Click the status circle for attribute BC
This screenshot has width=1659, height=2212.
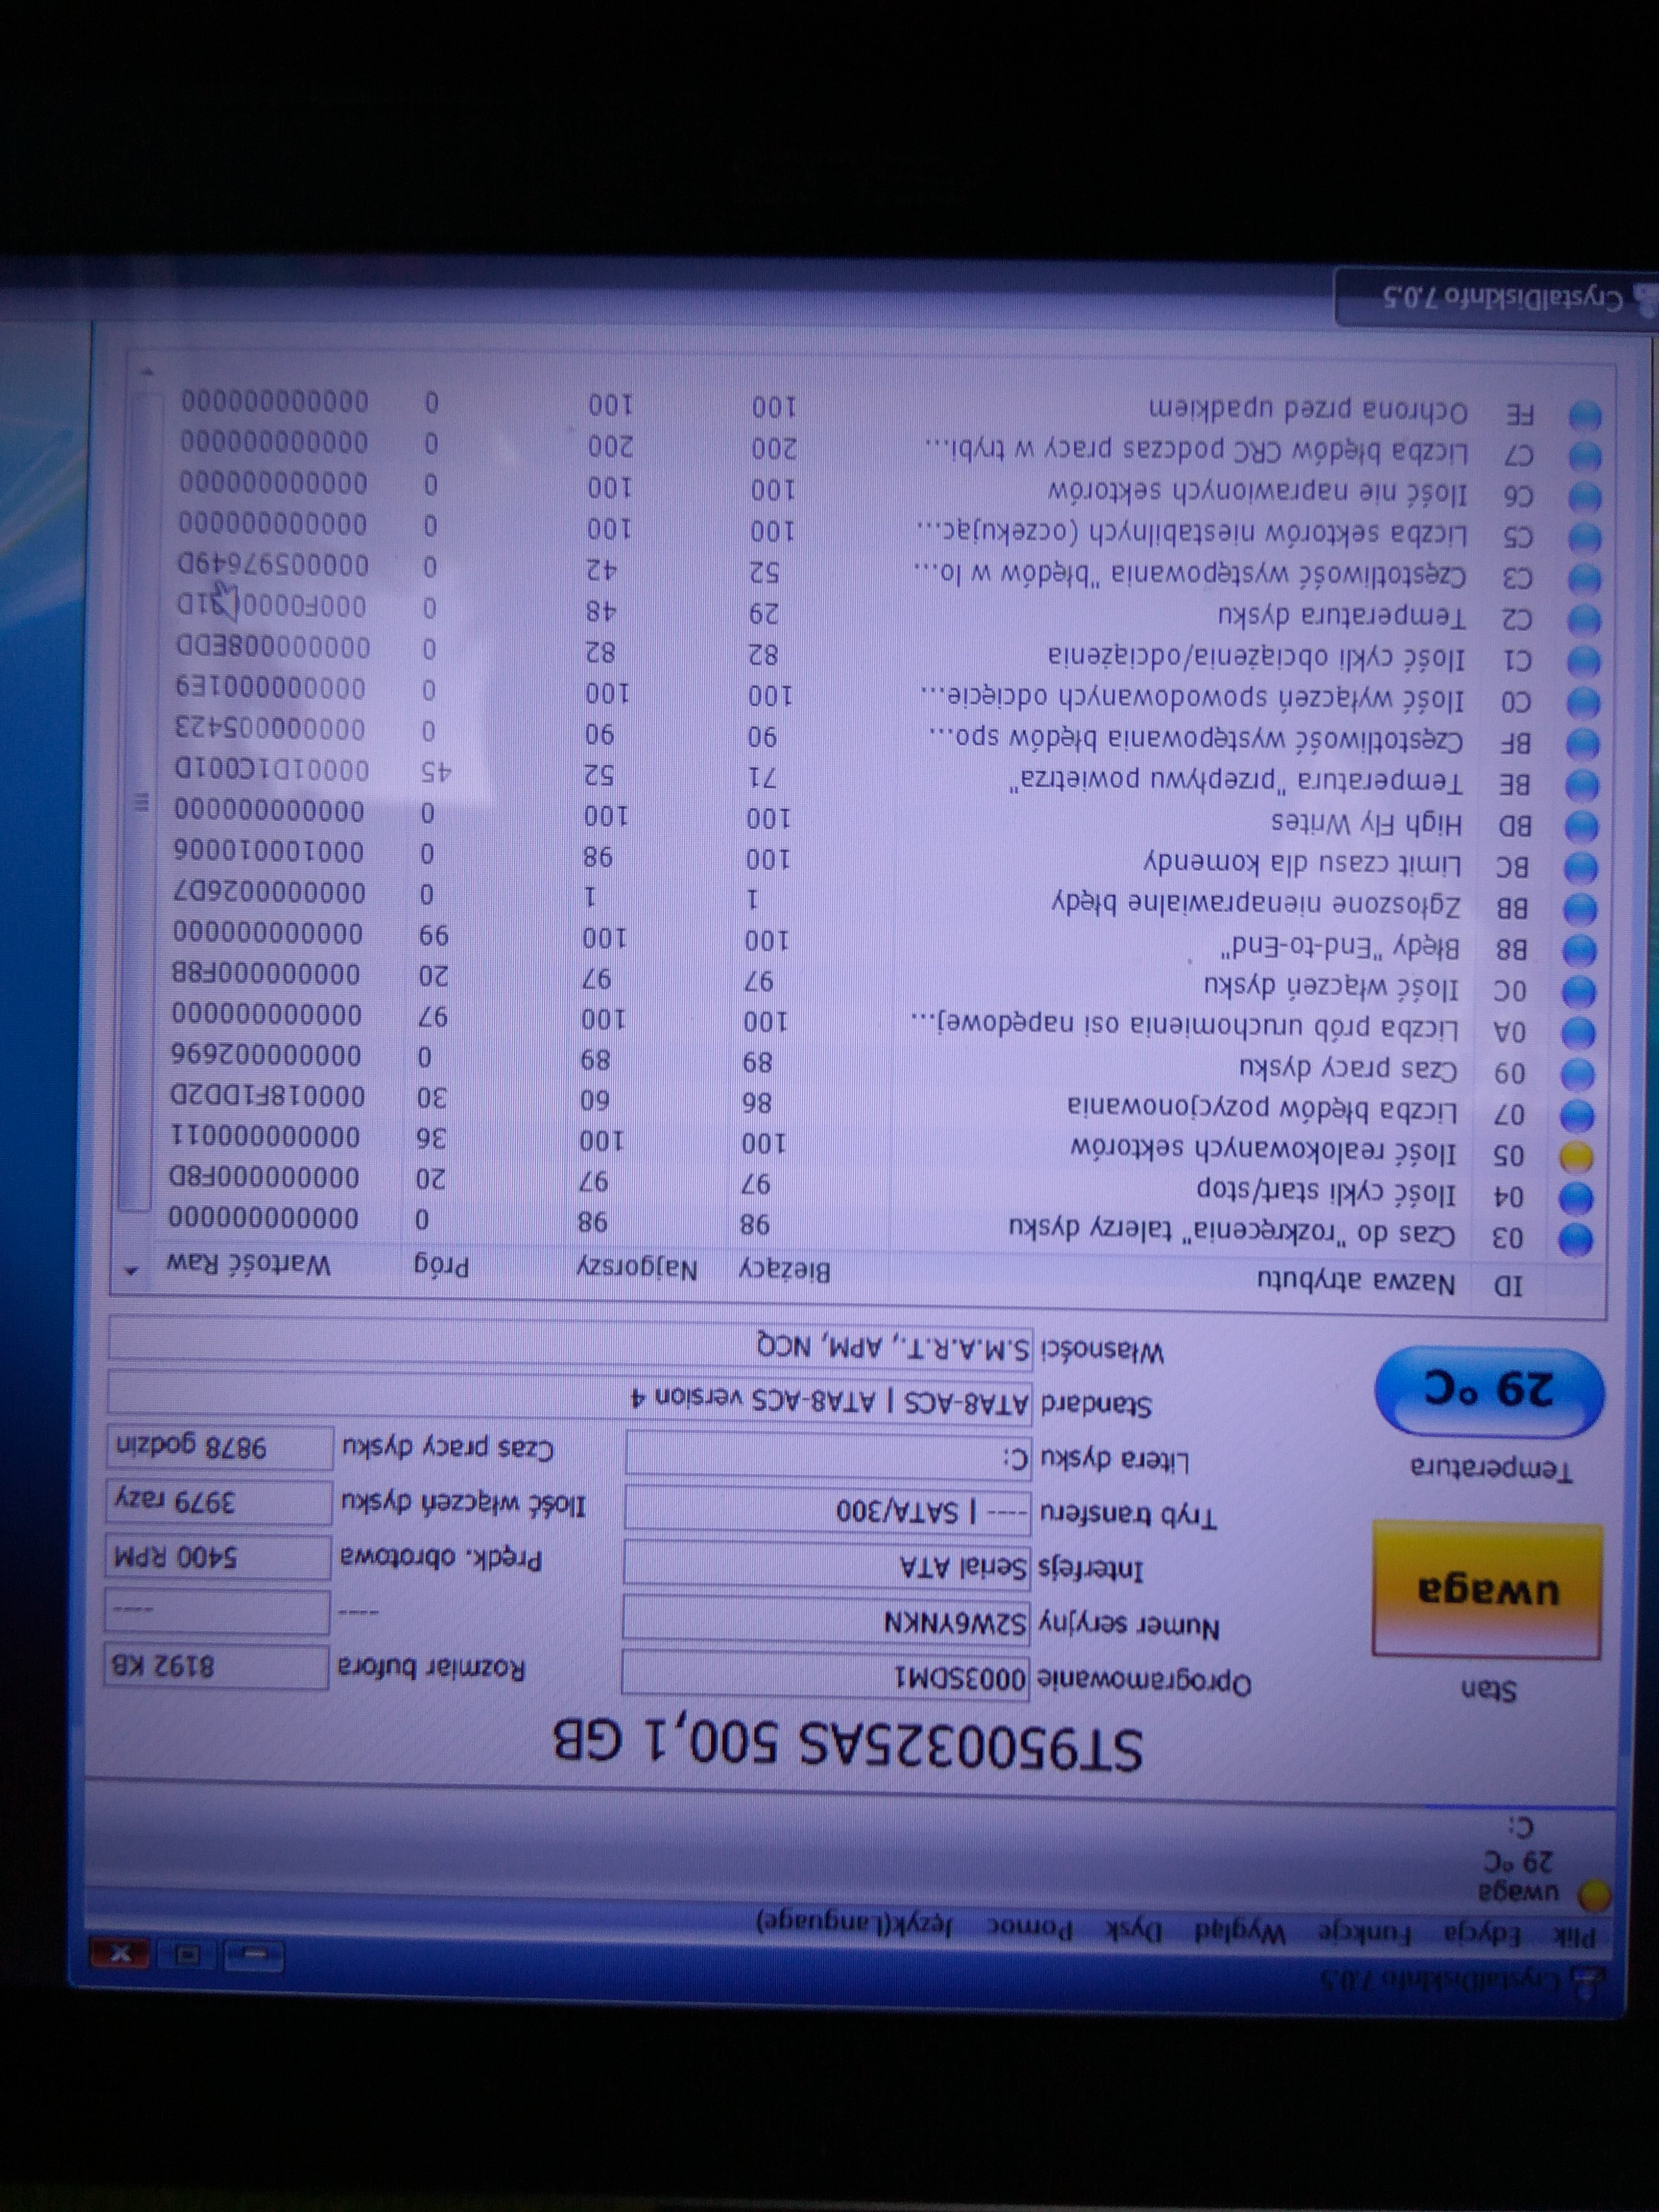click(x=1582, y=867)
